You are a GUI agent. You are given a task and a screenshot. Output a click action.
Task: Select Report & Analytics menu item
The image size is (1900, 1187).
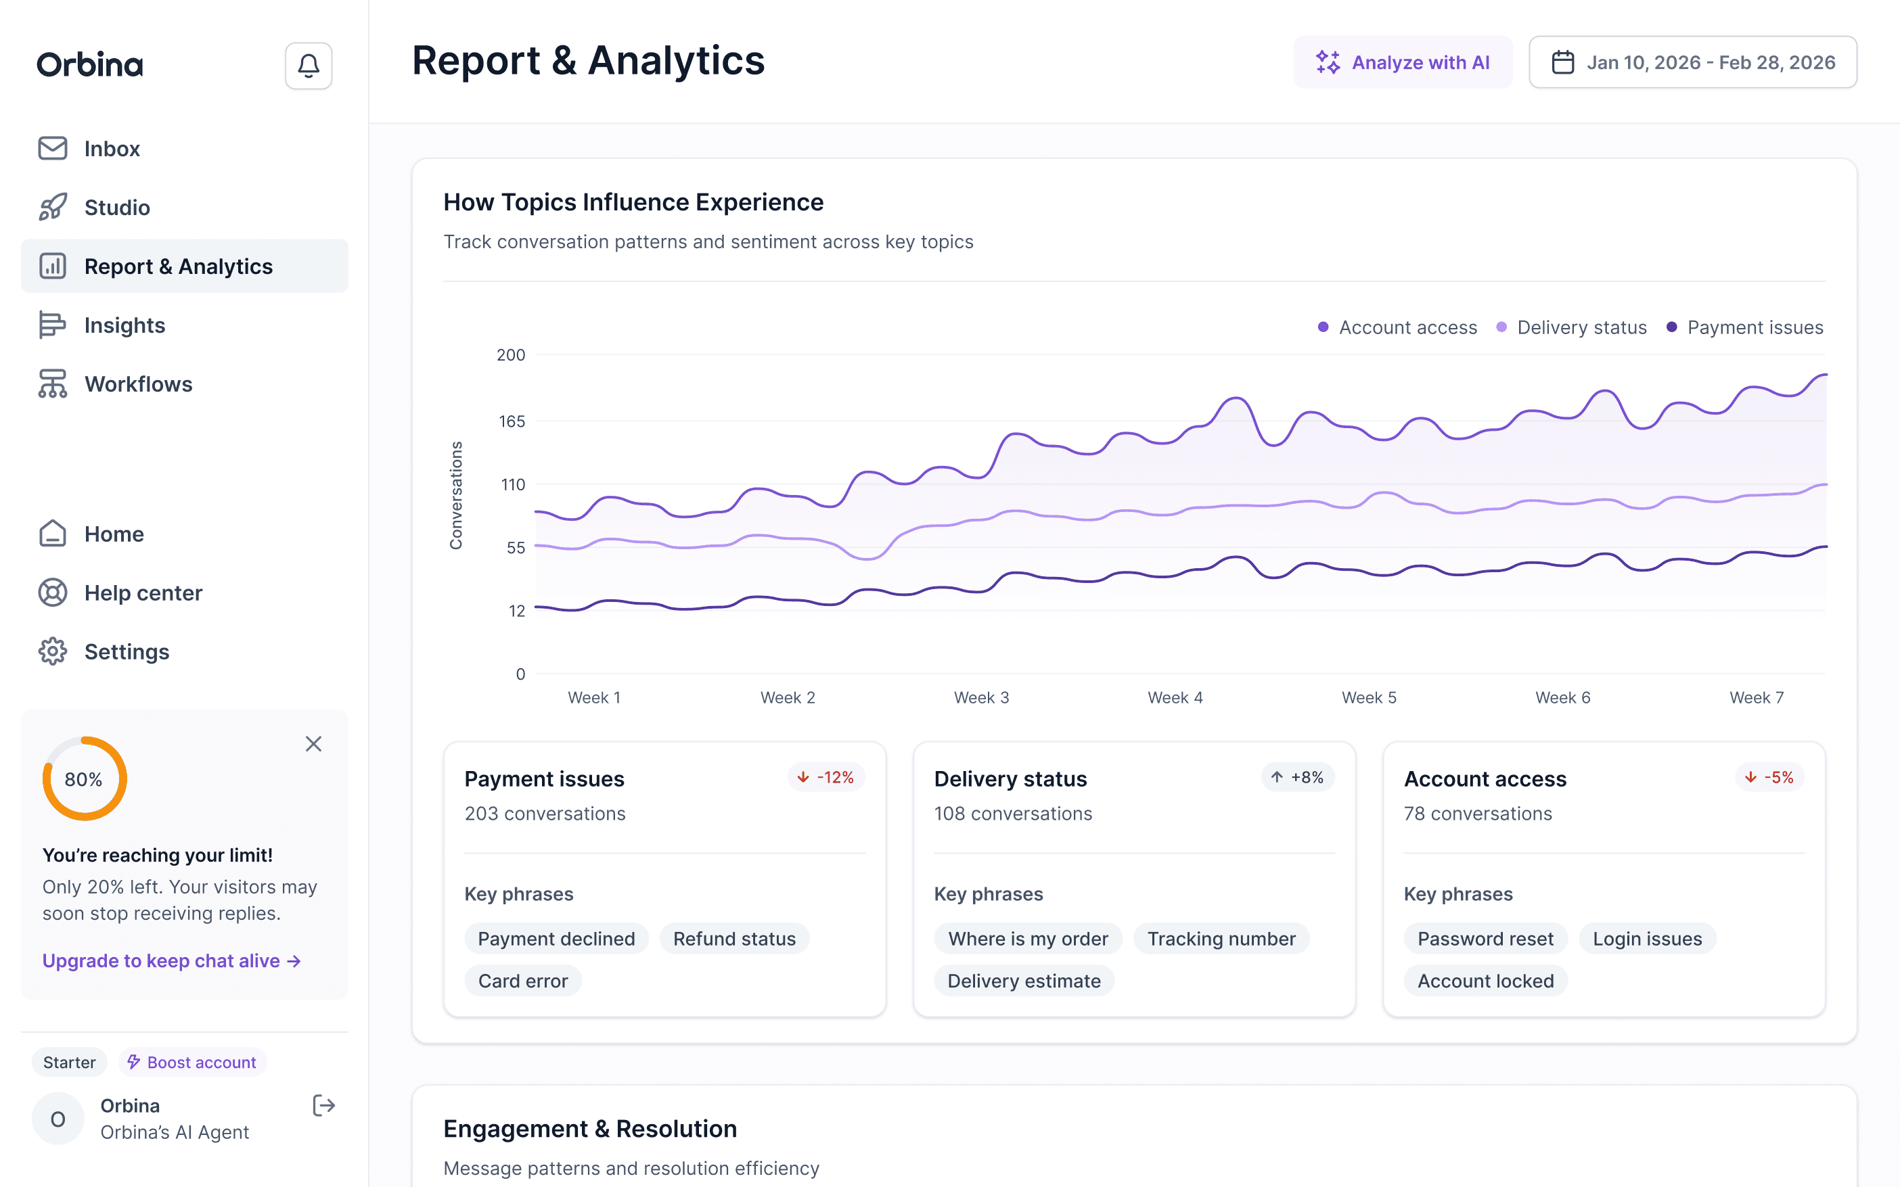(x=185, y=266)
